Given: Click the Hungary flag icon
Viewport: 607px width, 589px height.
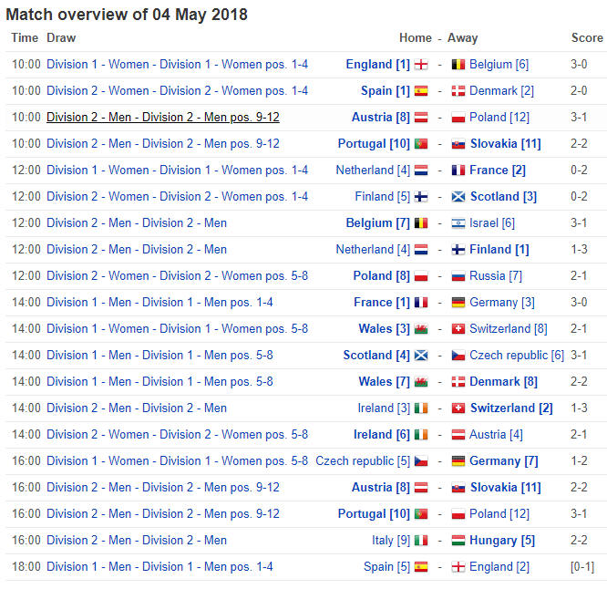Looking at the screenshot, I should pos(458,541).
